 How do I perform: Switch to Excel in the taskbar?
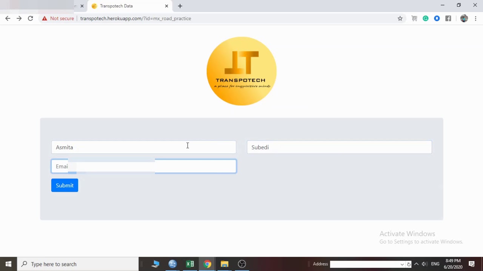[190, 264]
